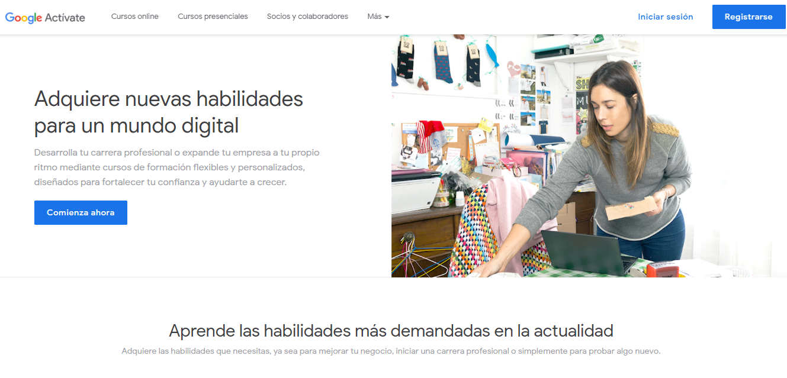Select the blue Comienza ahora call-to-action

[81, 212]
